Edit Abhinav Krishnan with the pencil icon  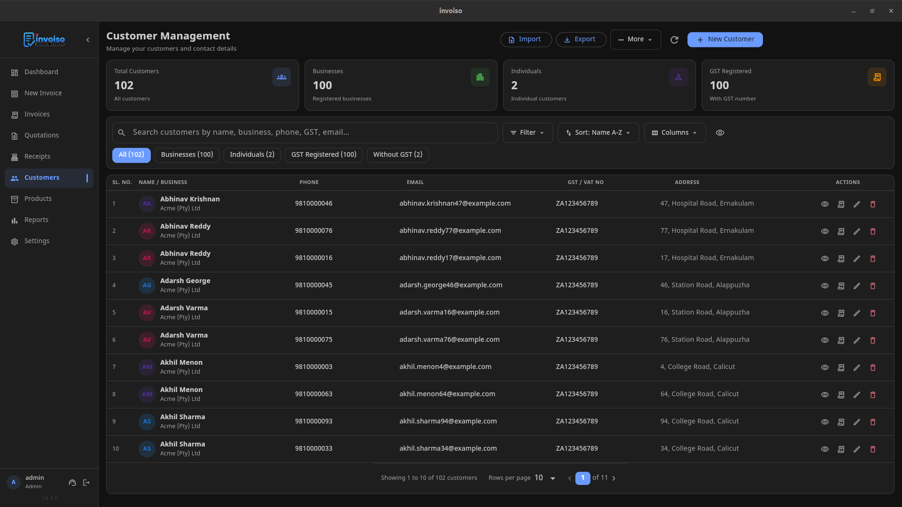(857, 204)
